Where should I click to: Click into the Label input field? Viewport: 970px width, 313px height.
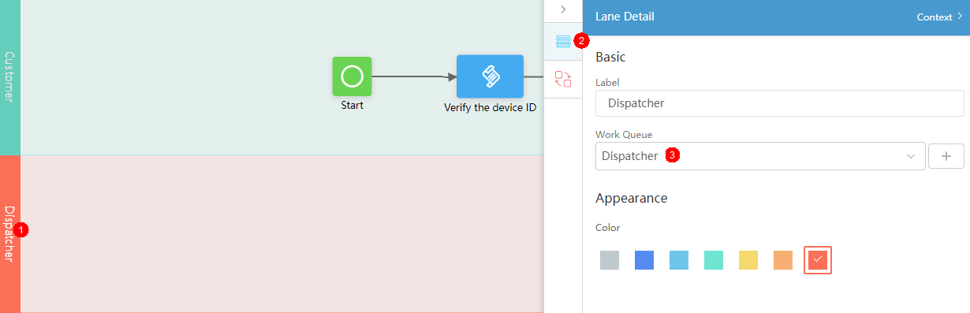pyautogui.click(x=780, y=103)
